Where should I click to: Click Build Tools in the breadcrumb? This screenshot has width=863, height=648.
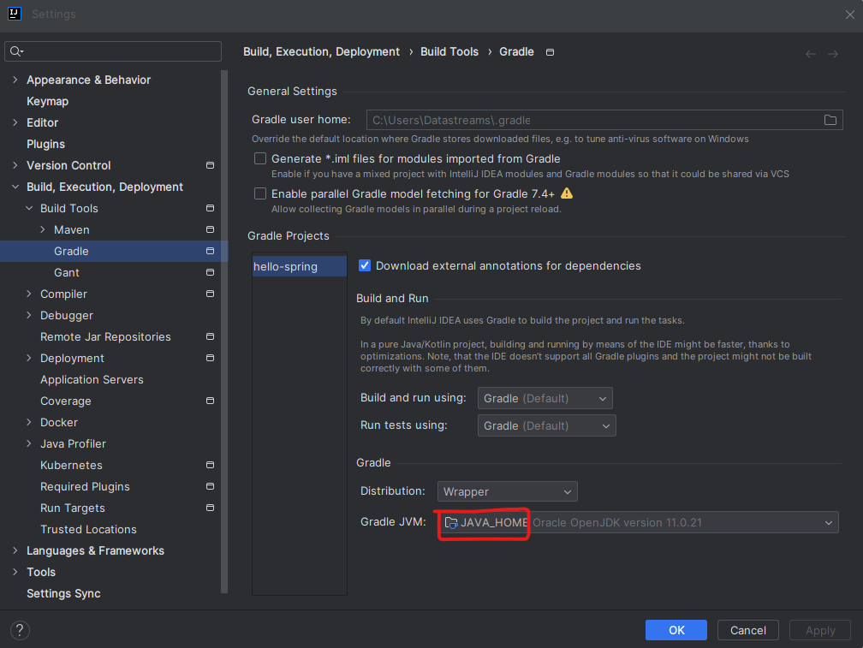(449, 51)
